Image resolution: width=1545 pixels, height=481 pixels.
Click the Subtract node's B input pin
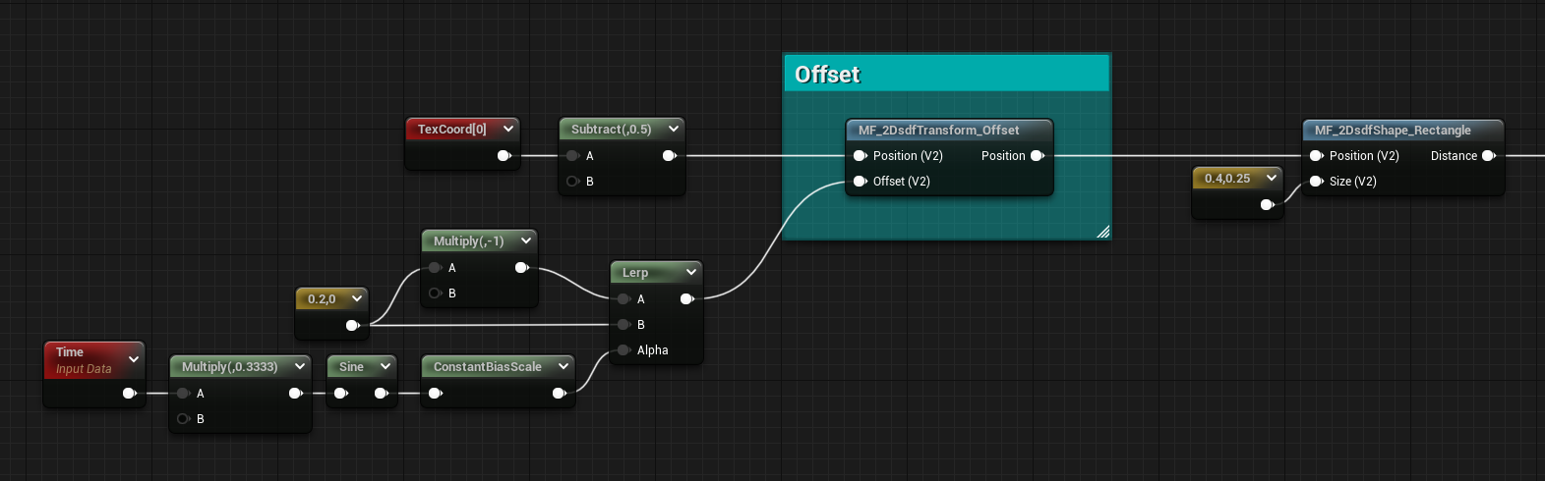572,181
